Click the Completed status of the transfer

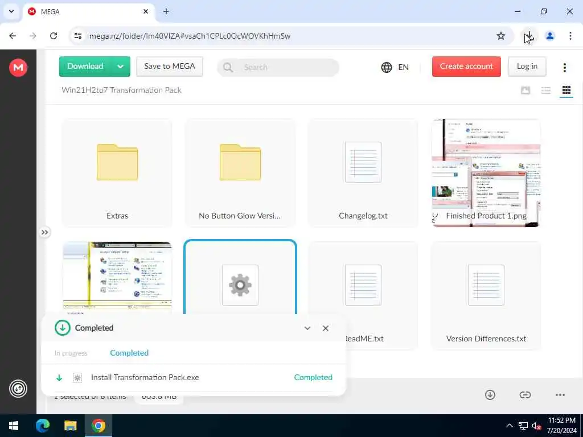click(313, 378)
